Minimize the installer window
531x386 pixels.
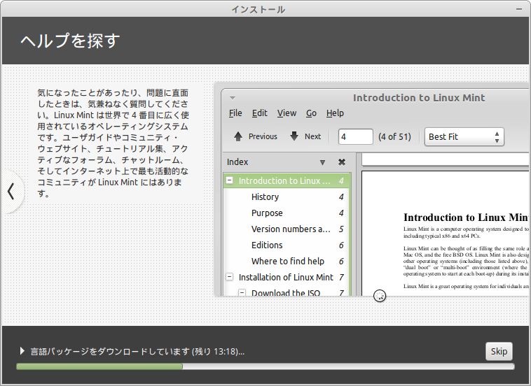519,9
